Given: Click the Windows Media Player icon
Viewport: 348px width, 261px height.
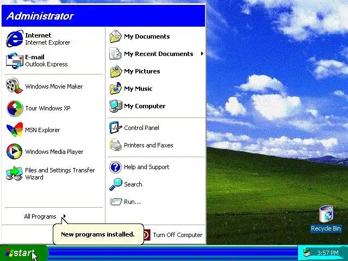Looking at the screenshot, I should [x=15, y=151].
